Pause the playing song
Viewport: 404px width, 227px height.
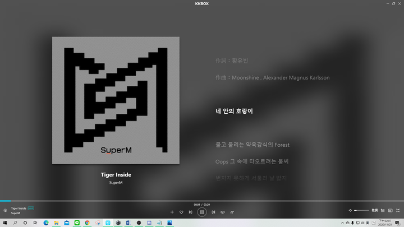point(202,212)
